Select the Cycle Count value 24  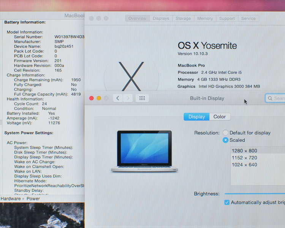pyautogui.click(x=44, y=104)
